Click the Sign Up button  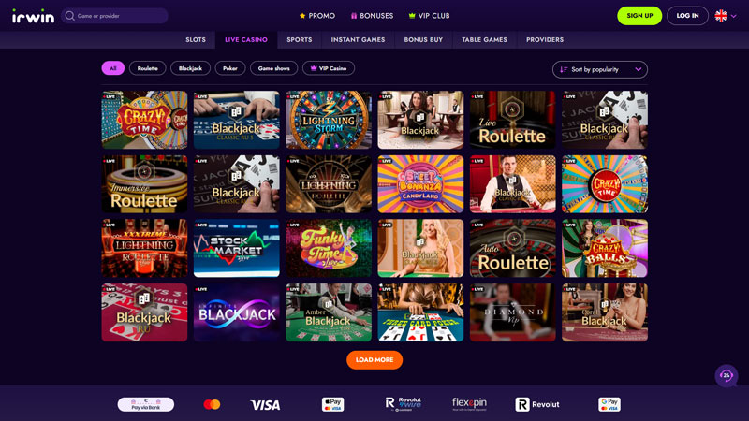point(639,16)
